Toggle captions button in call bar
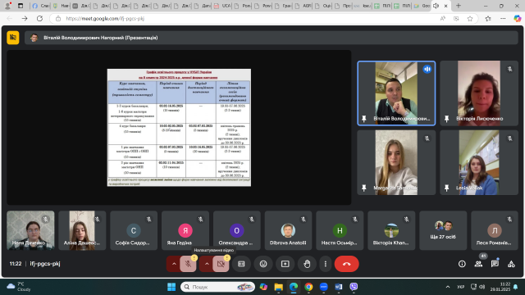 (x=241, y=264)
